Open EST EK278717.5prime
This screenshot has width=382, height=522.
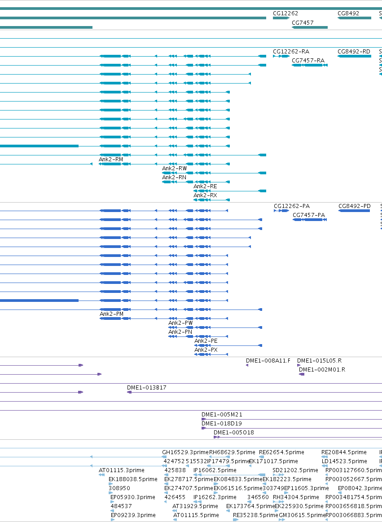pyautogui.click(x=189, y=479)
